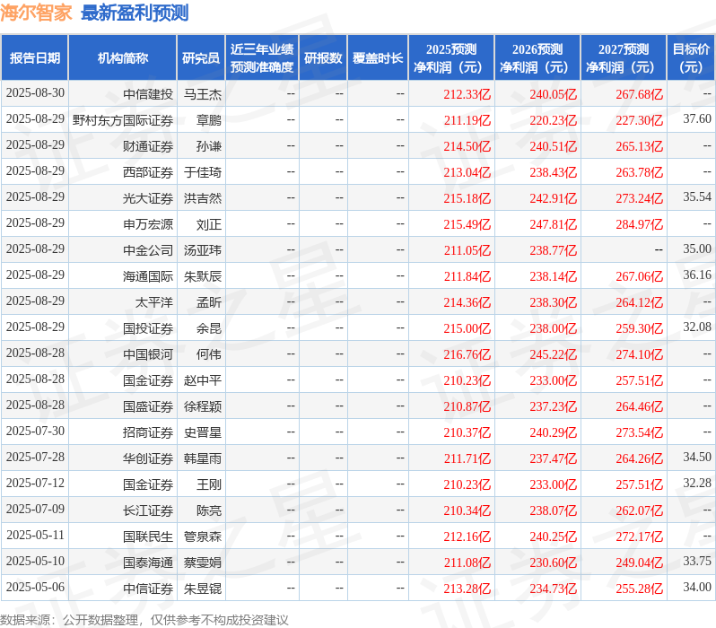The image size is (716, 628).
Task: Click the 研究员 column header
Action: [x=201, y=58]
